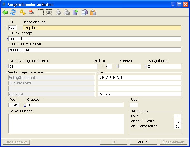Click the database export icon
Viewport: 190px width, 147px height.
tap(75, 12)
